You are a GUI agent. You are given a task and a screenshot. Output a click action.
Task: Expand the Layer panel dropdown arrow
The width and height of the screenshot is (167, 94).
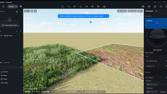20,31
